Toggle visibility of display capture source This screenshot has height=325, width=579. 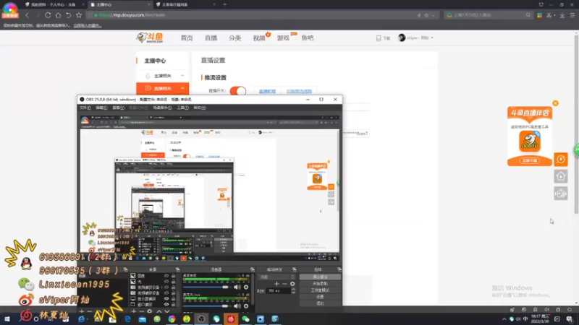point(166,299)
